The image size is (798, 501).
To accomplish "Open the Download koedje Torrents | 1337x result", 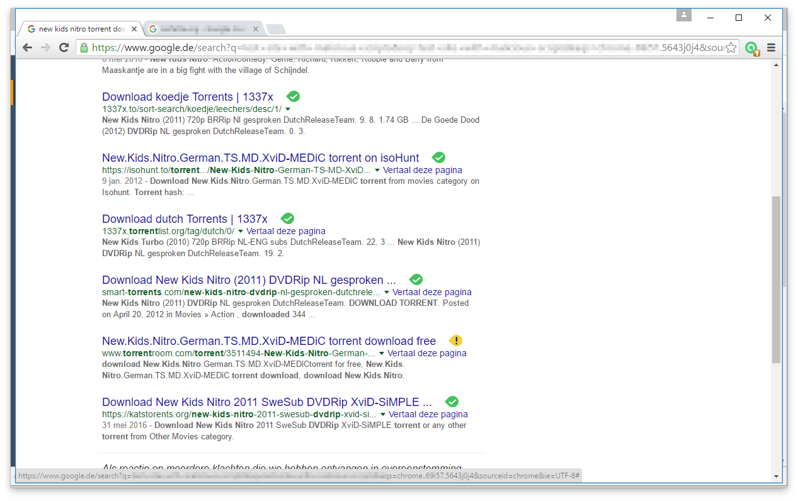I will coord(188,96).
